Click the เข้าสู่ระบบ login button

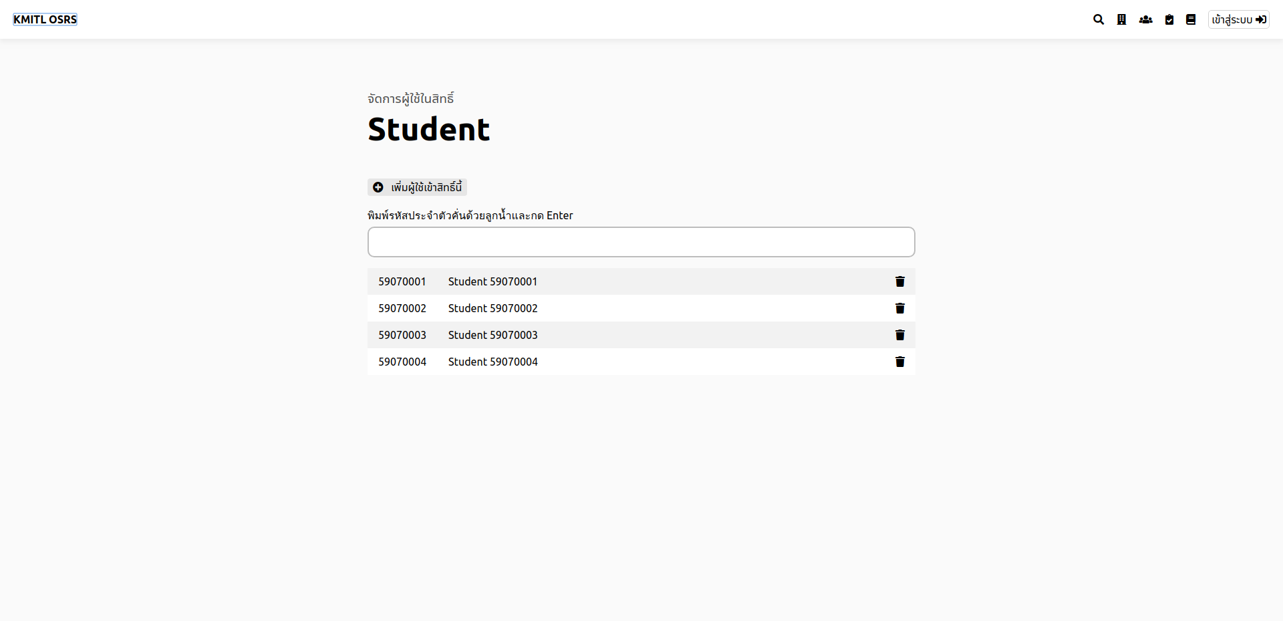[1238, 19]
